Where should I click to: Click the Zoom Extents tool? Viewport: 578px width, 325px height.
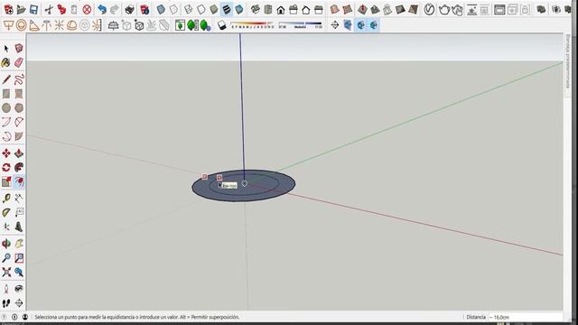[x=6, y=272]
